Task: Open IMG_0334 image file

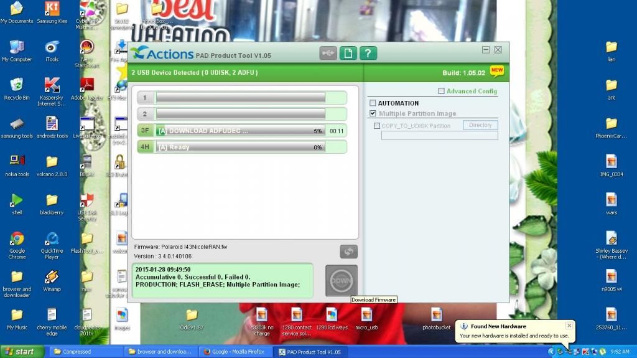Action: tap(611, 166)
